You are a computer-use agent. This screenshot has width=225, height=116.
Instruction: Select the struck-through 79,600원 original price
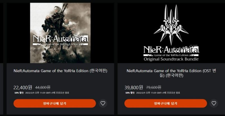[x=154, y=87]
